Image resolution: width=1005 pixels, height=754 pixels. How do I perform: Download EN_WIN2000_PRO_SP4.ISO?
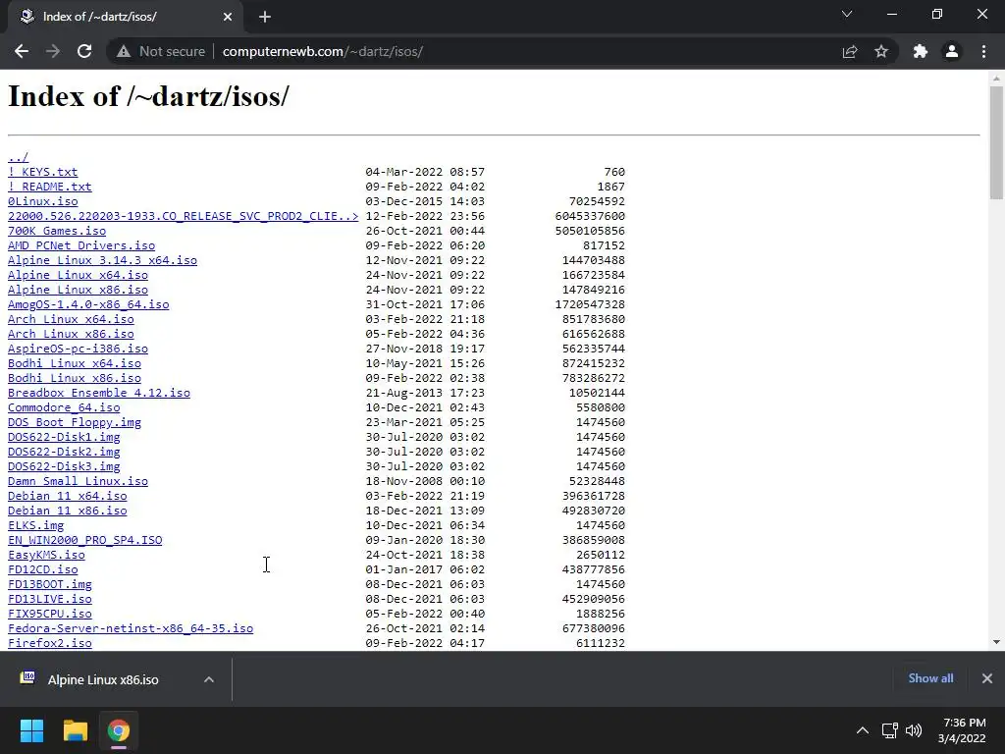[85, 541]
